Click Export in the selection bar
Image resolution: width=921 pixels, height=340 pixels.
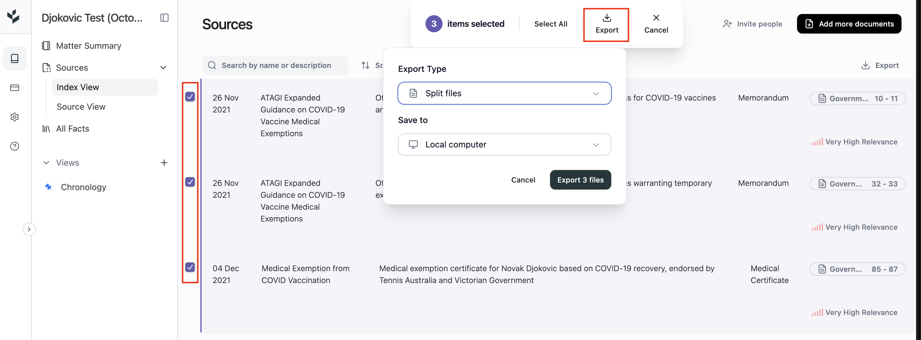(x=607, y=24)
